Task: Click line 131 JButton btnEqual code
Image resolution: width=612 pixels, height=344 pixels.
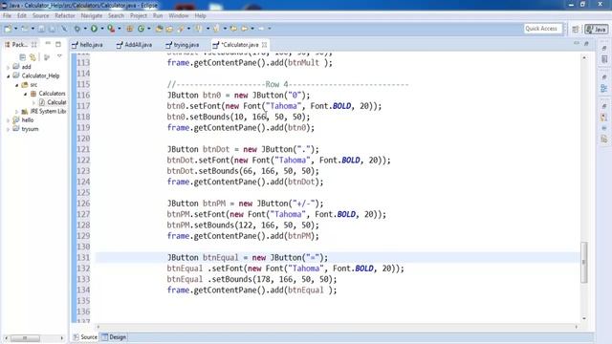Action: pos(248,257)
